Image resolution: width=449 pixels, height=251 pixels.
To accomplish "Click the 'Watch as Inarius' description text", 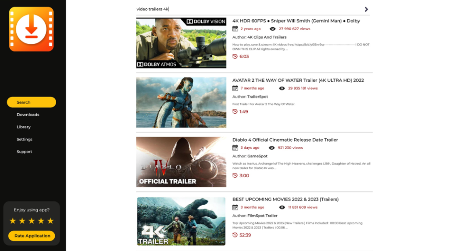I will coord(301,166).
